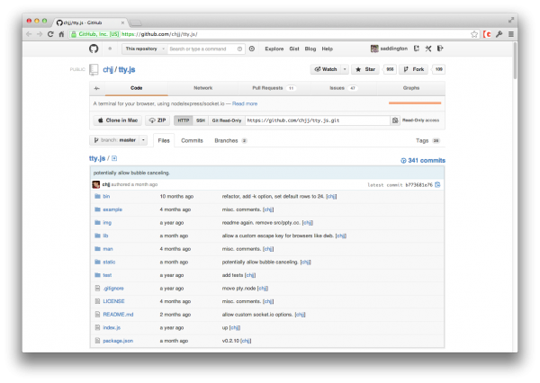Click the page vertical scrollbar
The width and height of the screenshot is (540, 383).
coord(515,61)
